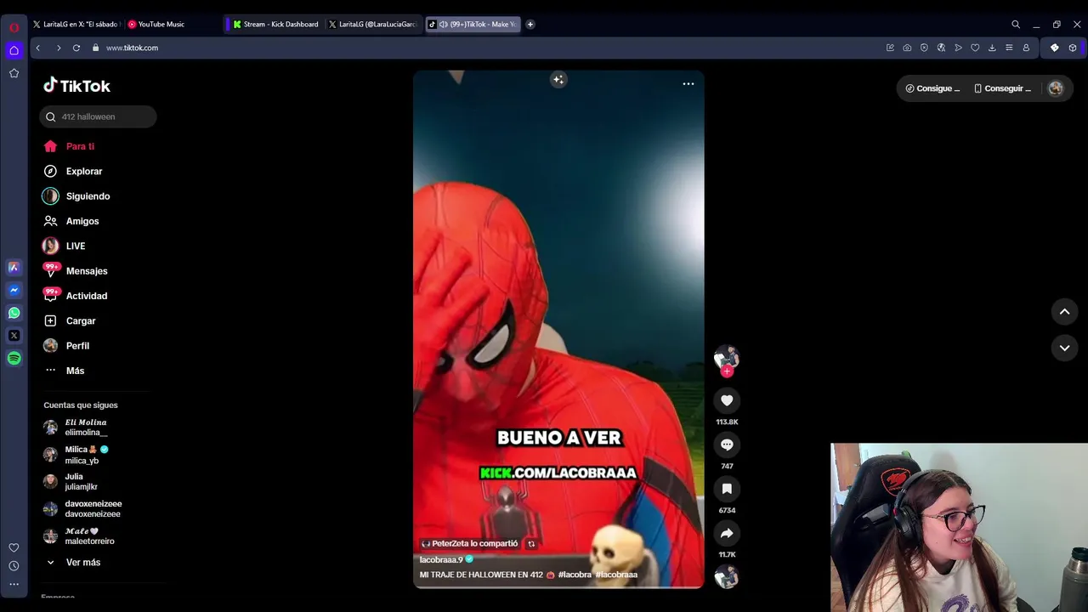Open the history clock icon in the Opera sidebar
The height and width of the screenshot is (612, 1088).
click(14, 566)
